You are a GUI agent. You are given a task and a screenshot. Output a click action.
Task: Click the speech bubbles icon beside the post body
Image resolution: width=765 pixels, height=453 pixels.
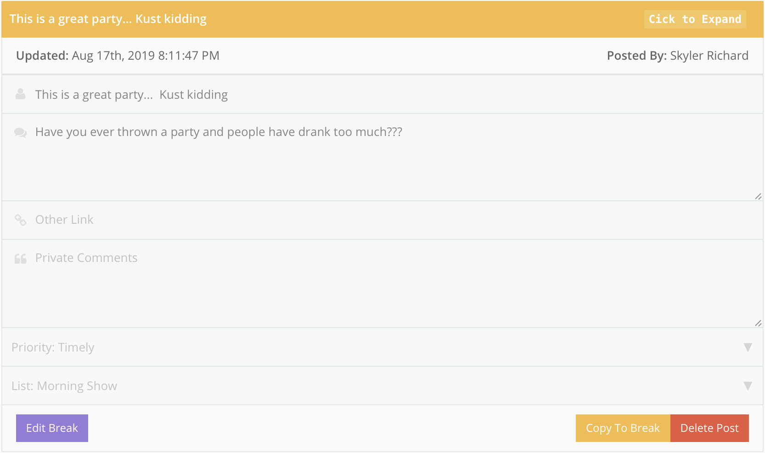[20, 132]
